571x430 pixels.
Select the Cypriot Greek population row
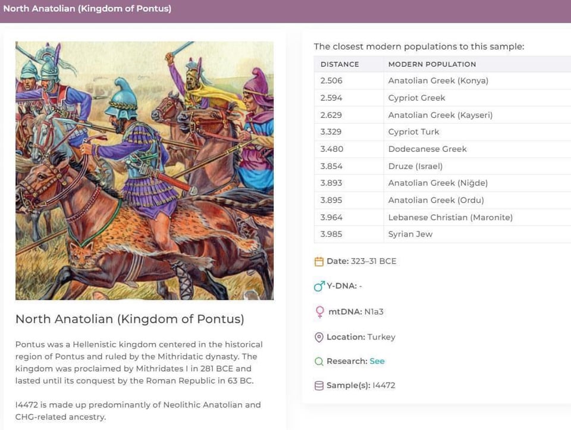416,98
